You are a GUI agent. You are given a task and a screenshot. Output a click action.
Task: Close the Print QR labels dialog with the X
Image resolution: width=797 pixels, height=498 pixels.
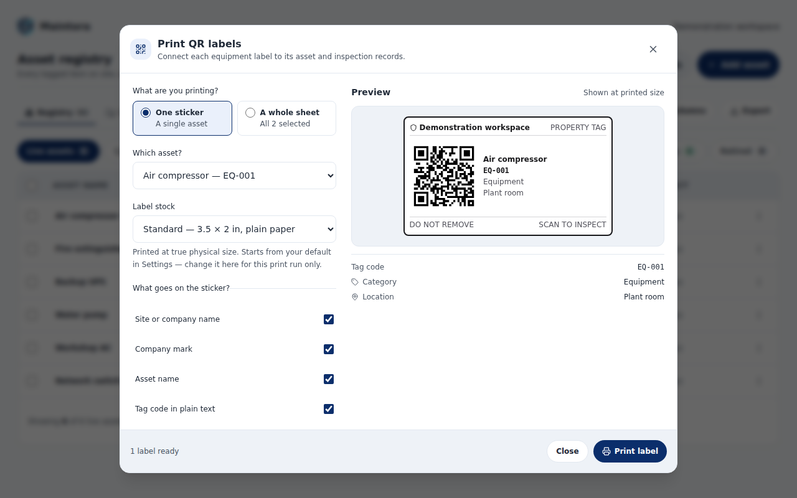[x=653, y=49]
